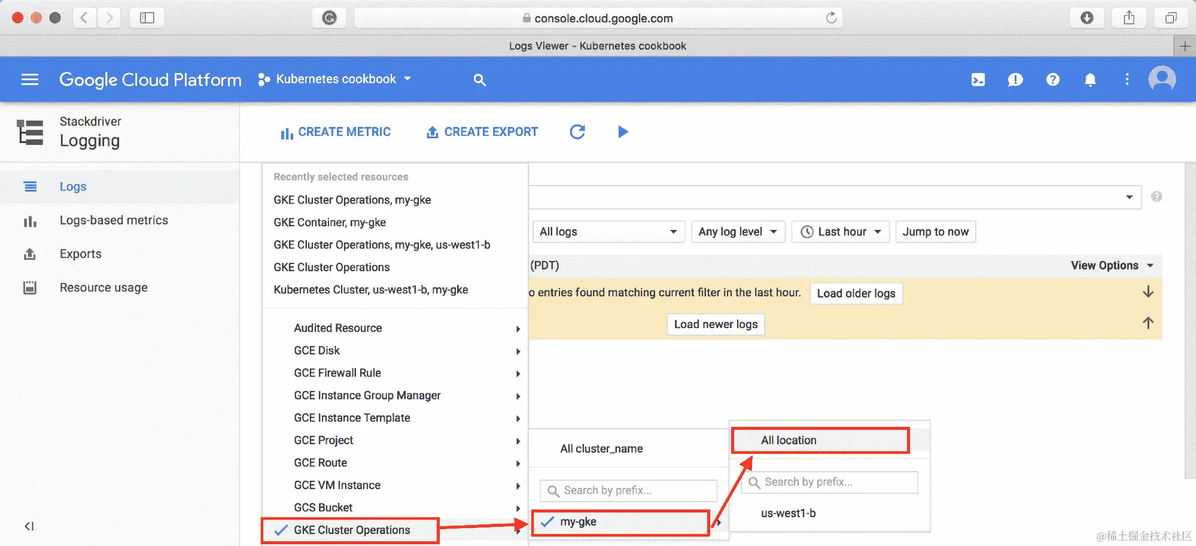This screenshot has height=546, width=1196.
Task: Start streaming logs with the play icon
Action: click(x=623, y=132)
